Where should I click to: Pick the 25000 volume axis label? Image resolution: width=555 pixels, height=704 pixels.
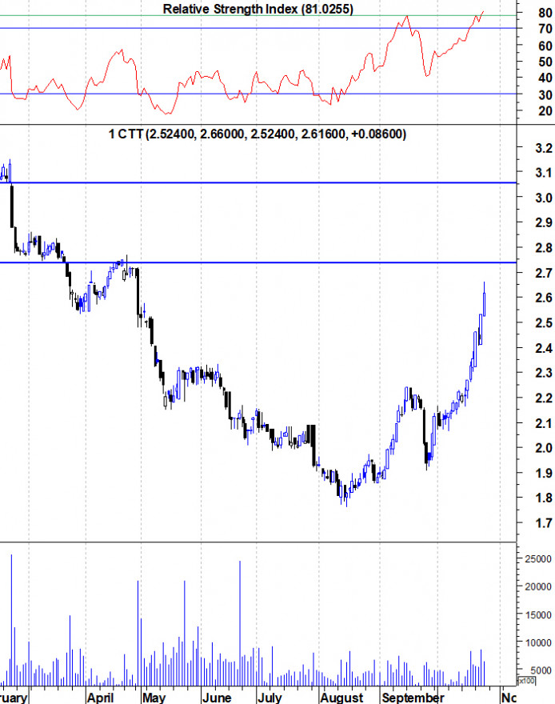point(538,559)
